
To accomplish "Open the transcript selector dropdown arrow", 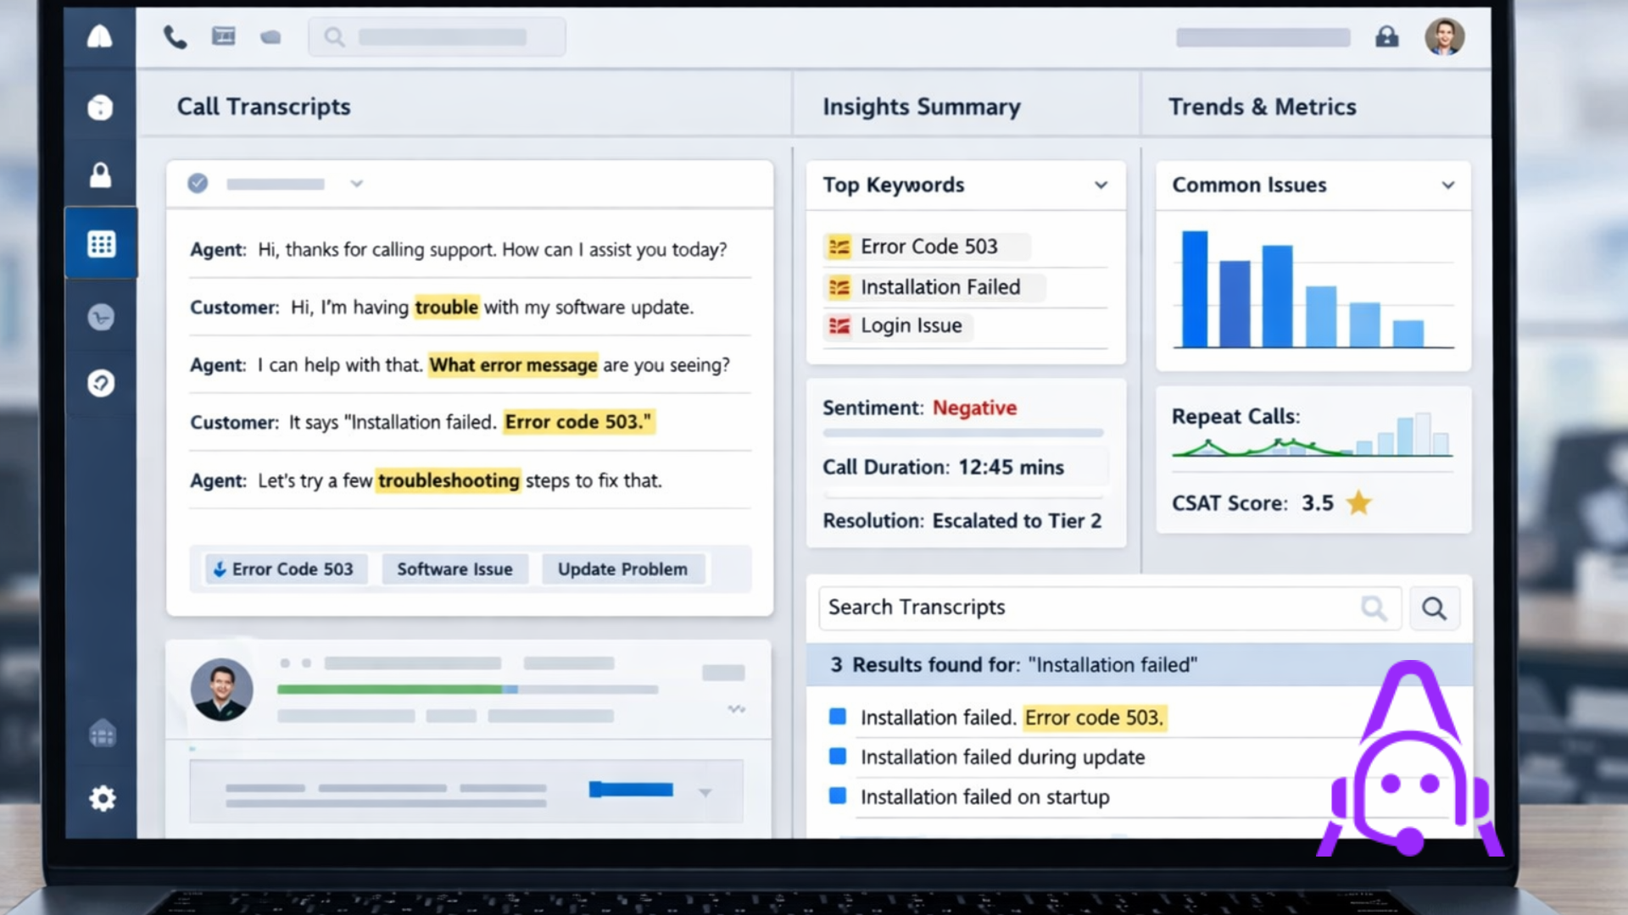I will [357, 183].
